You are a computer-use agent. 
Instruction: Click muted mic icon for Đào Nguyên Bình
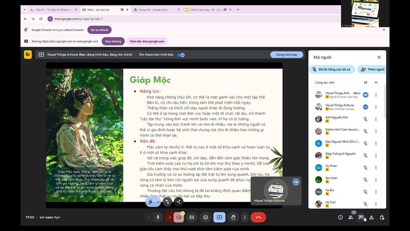(x=365, y=143)
